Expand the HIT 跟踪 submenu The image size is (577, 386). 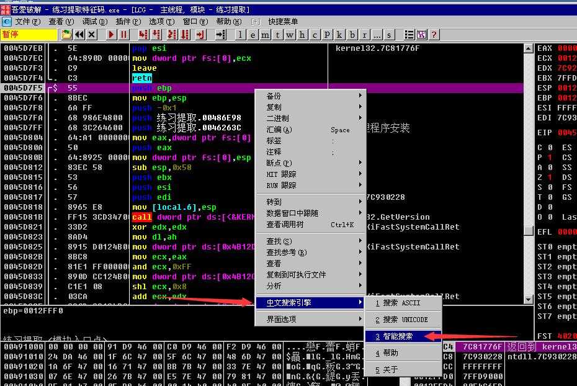pyautogui.click(x=311, y=174)
